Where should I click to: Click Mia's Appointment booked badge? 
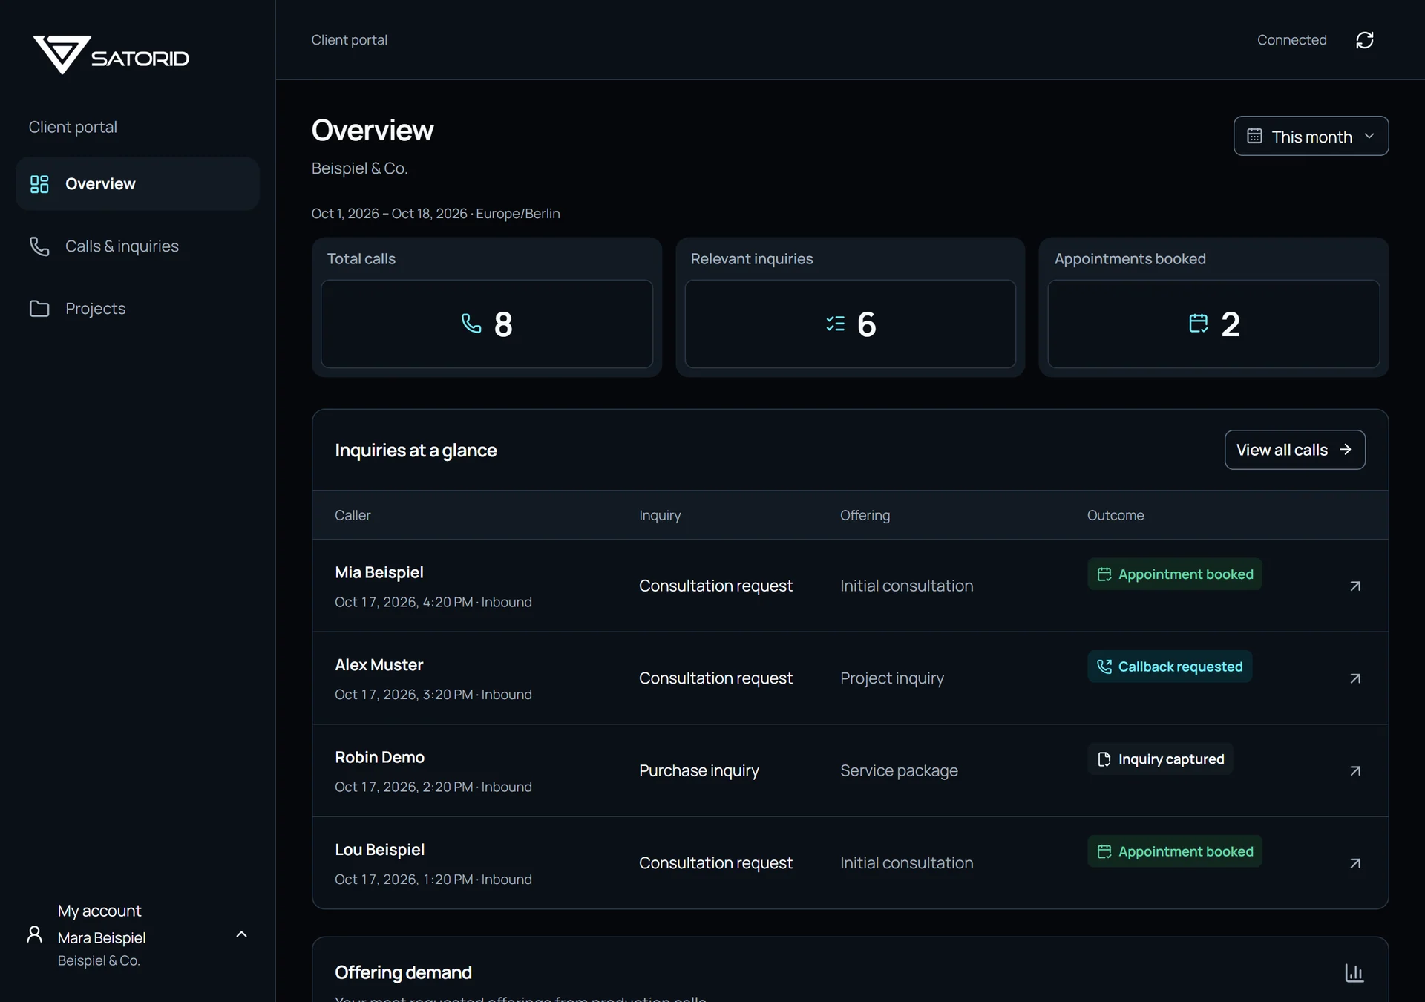pos(1174,574)
